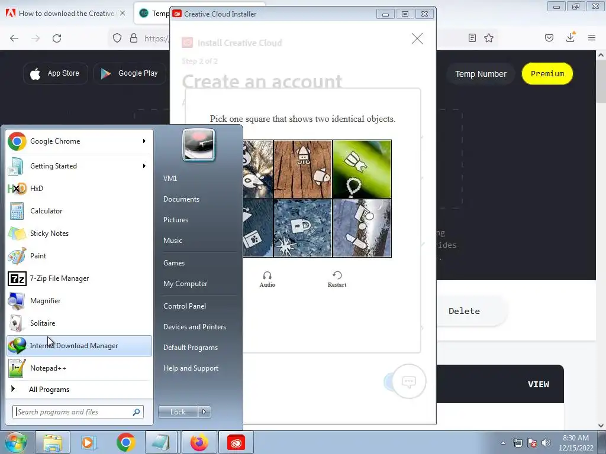Launch Internet Download Manager
This screenshot has height=454, width=606.
79,345
